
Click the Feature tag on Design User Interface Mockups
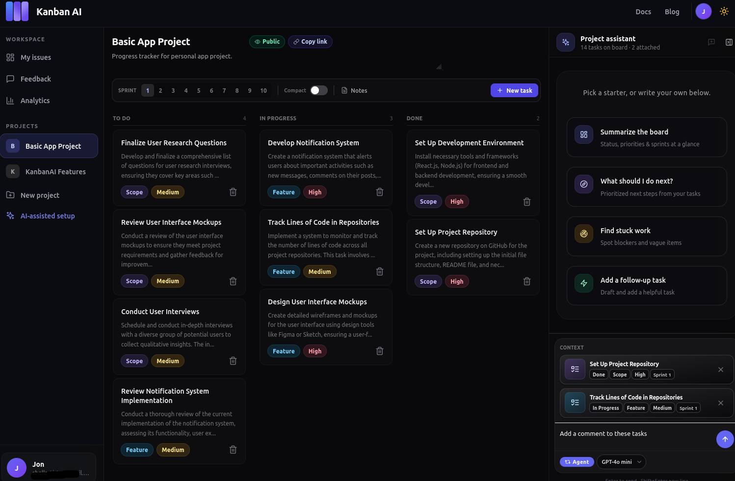click(284, 351)
